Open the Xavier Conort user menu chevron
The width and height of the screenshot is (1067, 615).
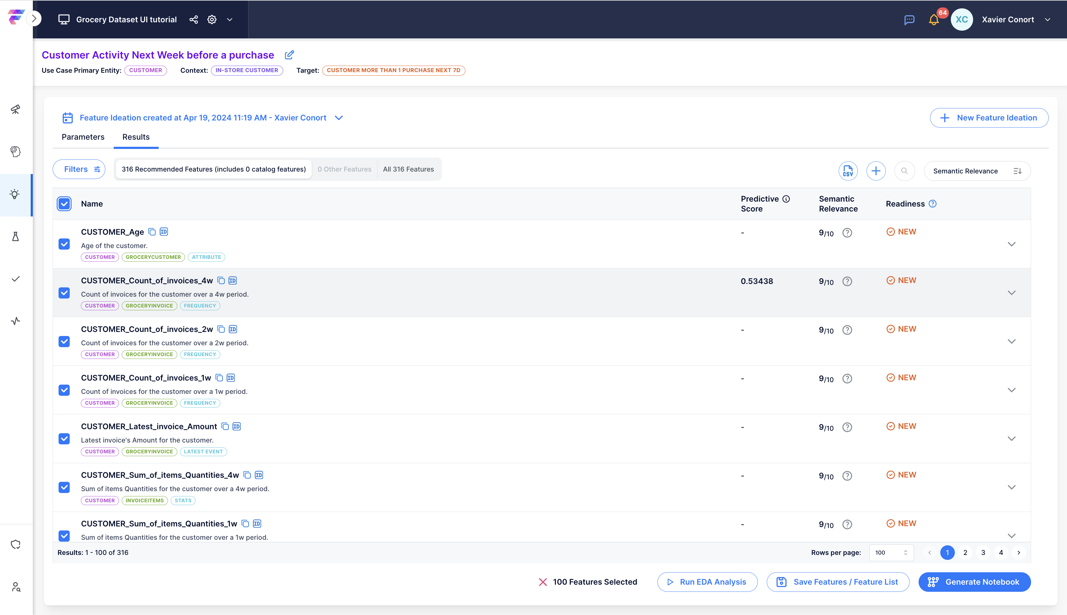coord(1047,20)
